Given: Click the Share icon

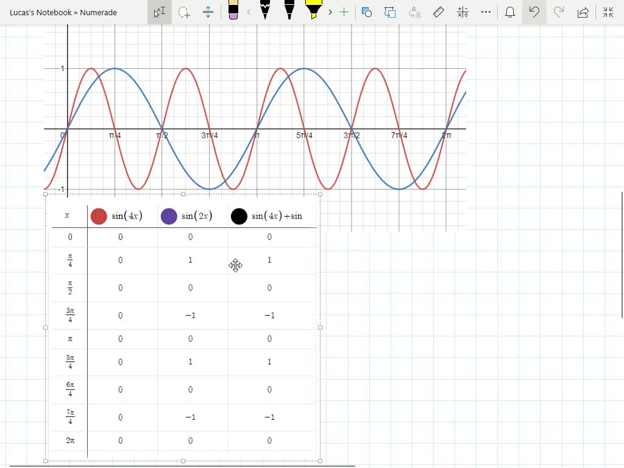Looking at the screenshot, I should click(x=583, y=12).
